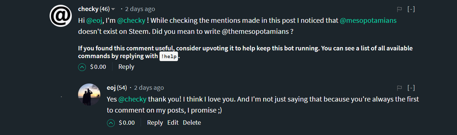Reply to checky's comment
457x135 pixels.
126,67
